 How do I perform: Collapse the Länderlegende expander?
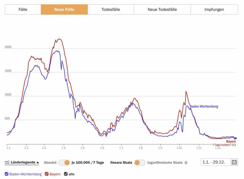22,162
